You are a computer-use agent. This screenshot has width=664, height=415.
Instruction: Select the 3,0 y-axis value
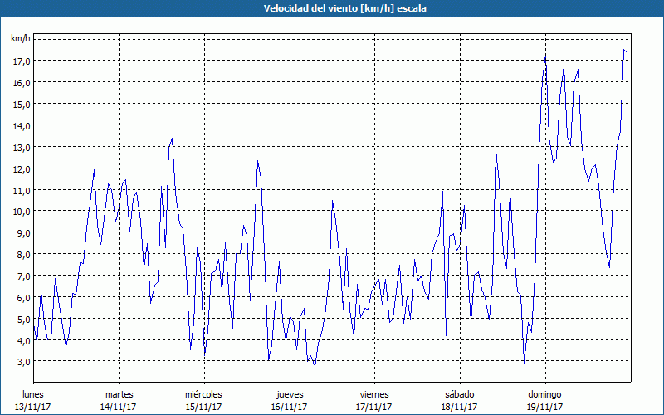[22, 362]
